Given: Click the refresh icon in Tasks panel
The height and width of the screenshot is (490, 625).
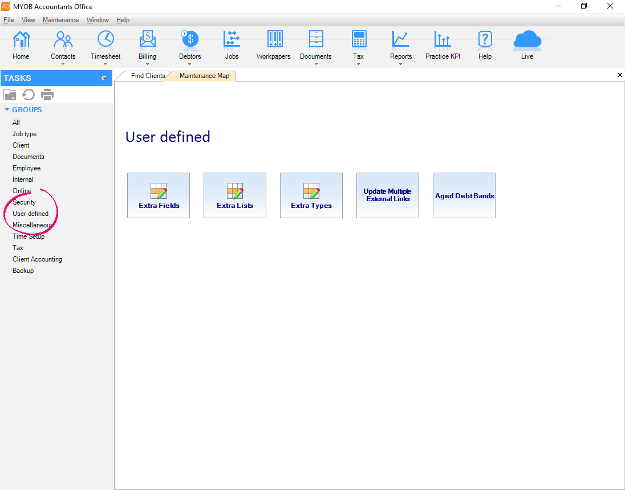Looking at the screenshot, I should 29,95.
